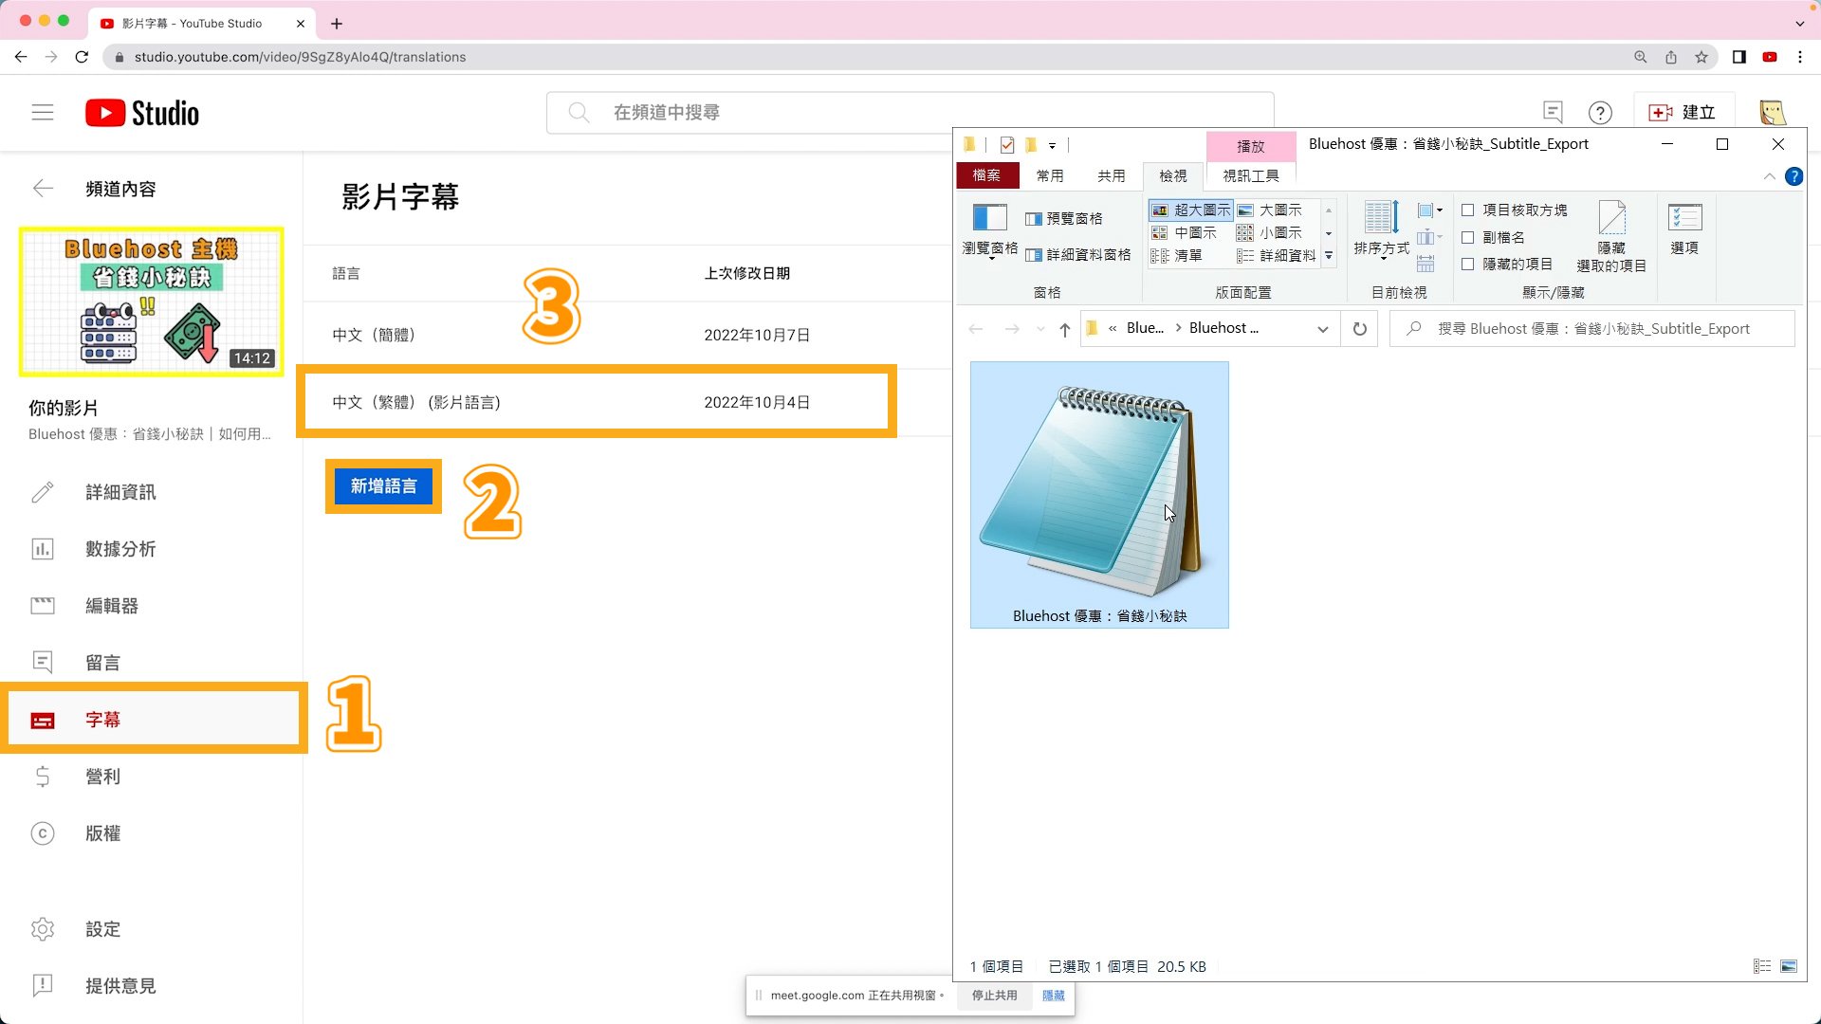Screen dimensions: 1821x1024
Task: Open the 視訊工具 Video Tools ribbon tab
Action: (1251, 175)
